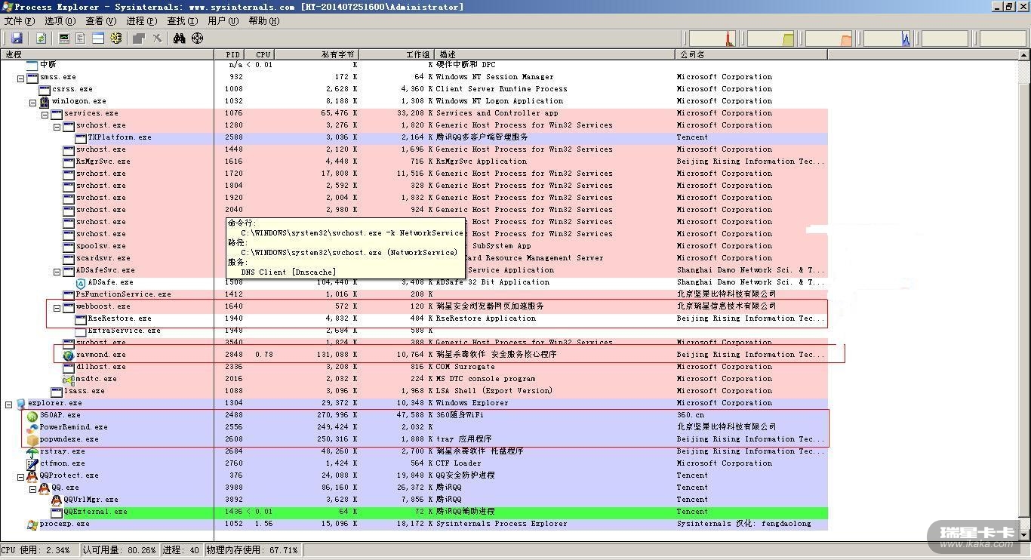Collapse the services.exe tree node
Screen dimensions: 1031x560
click(45, 114)
